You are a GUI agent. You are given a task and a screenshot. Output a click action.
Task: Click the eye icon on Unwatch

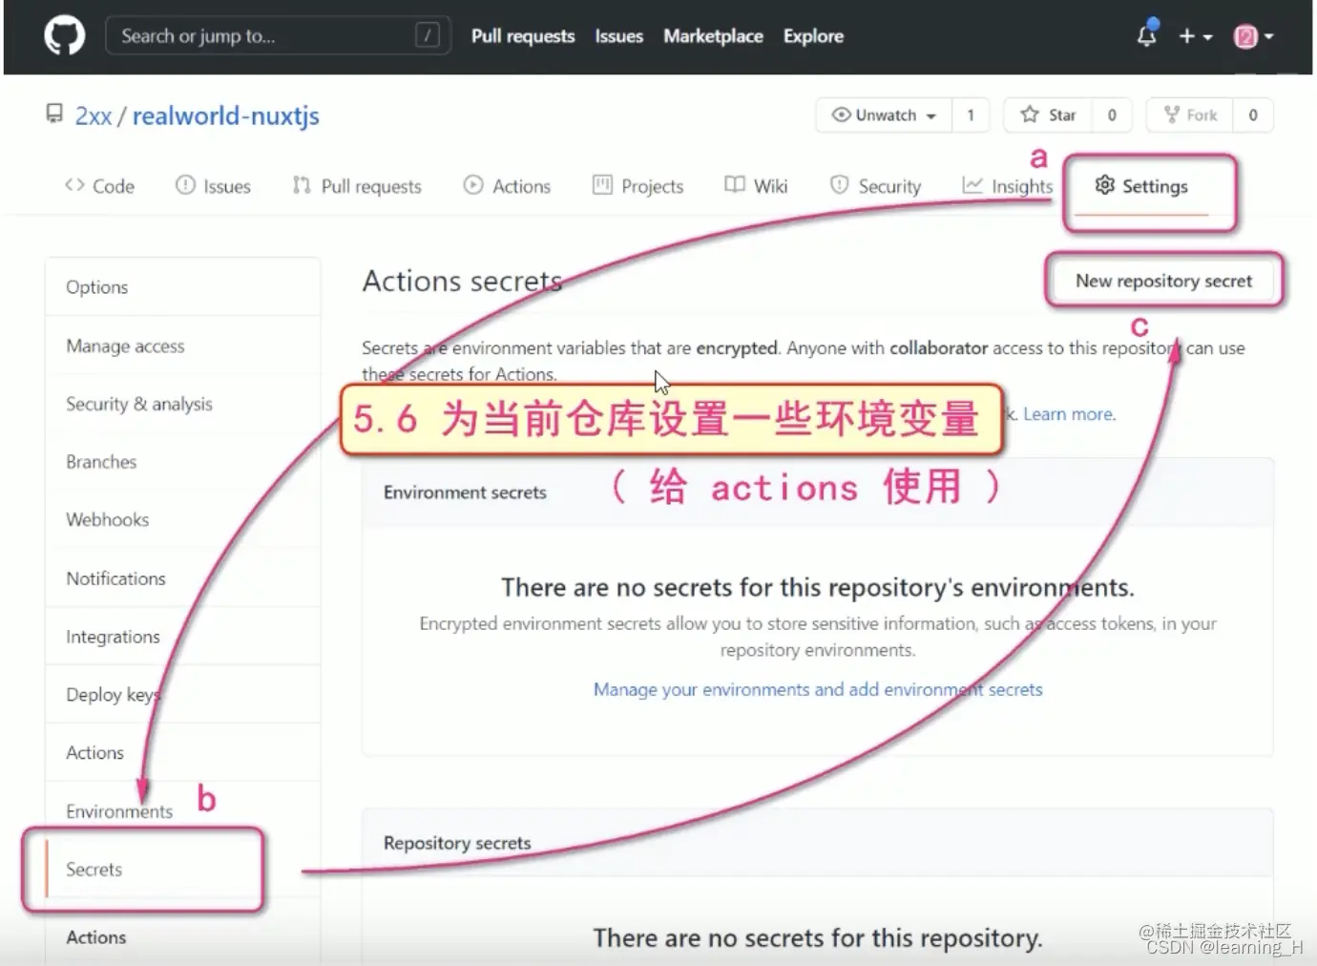pos(841,115)
